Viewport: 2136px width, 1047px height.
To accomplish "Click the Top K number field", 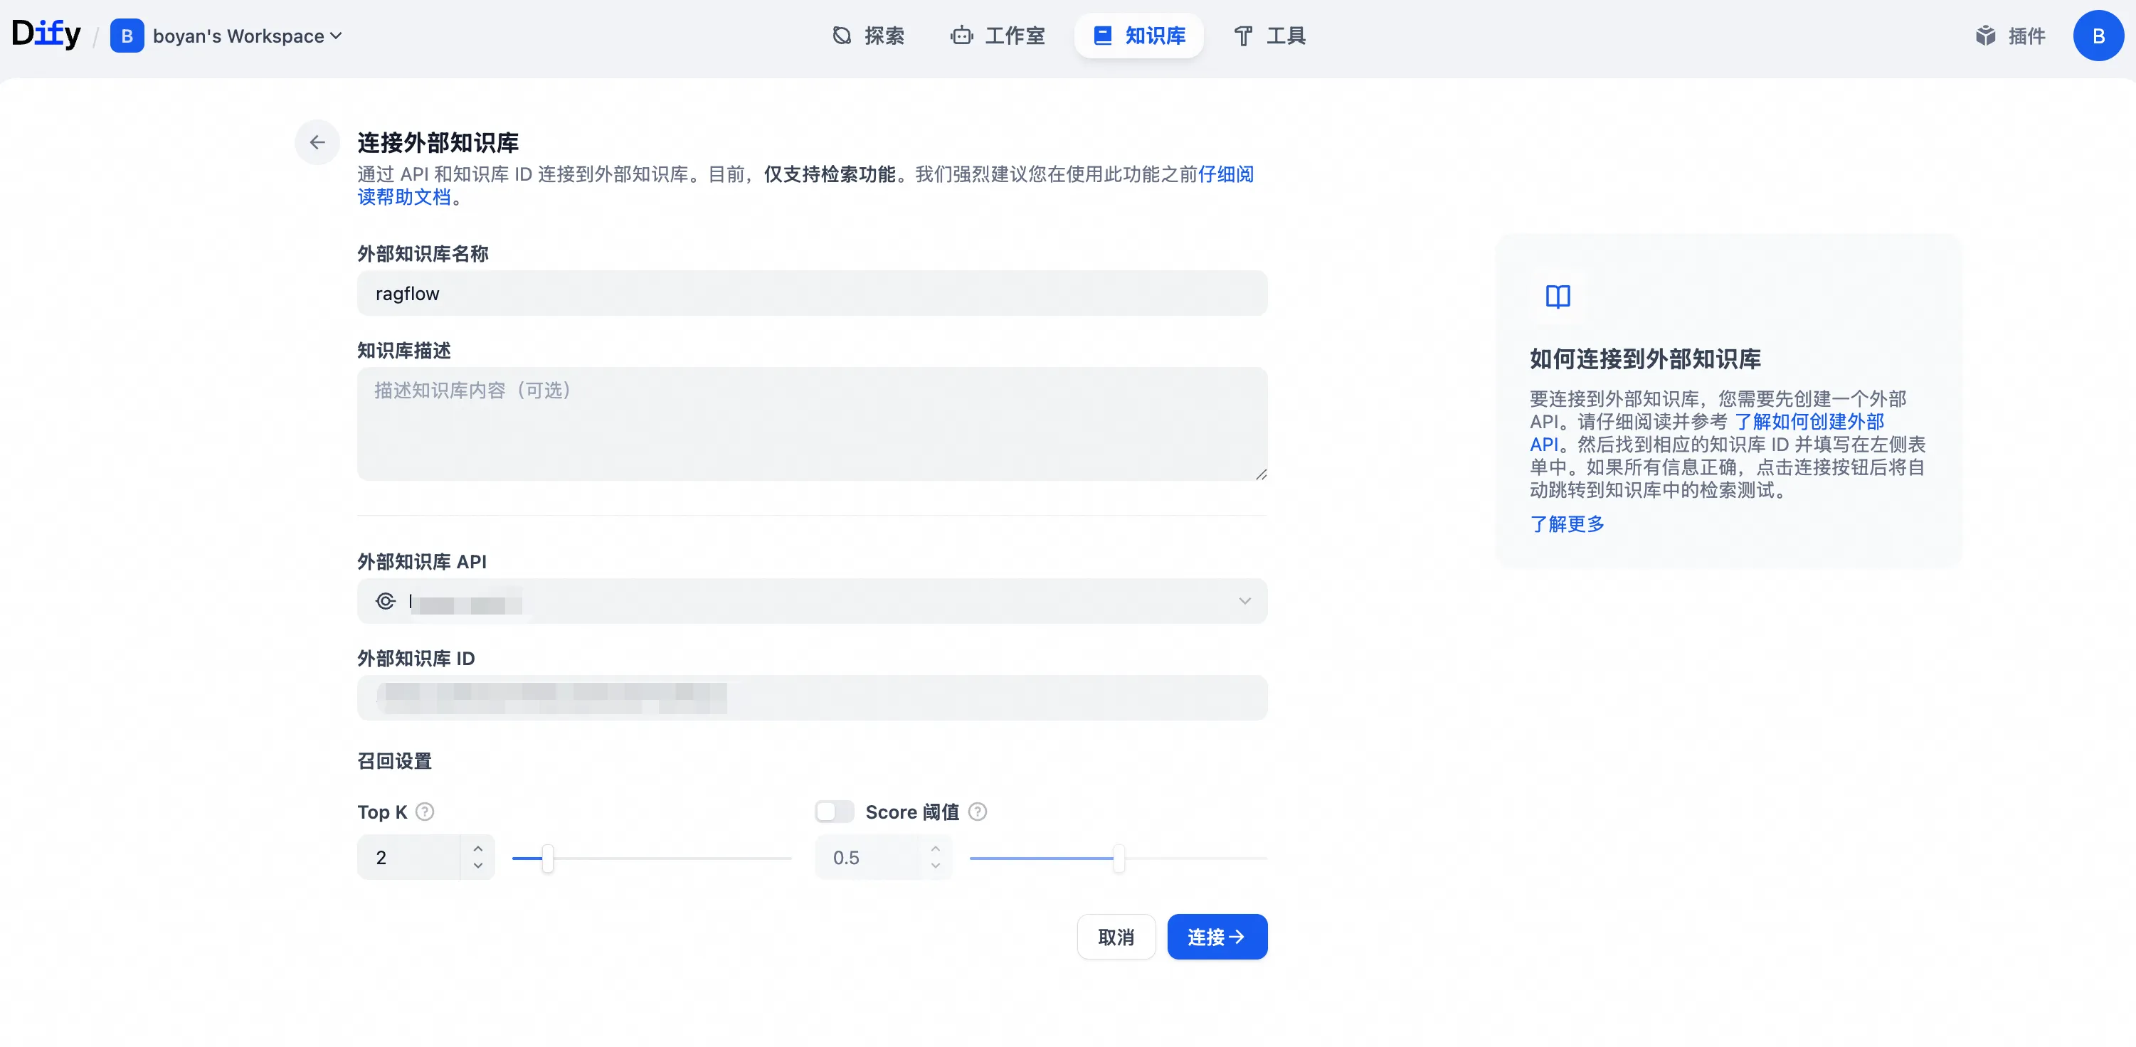I will (410, 857).
